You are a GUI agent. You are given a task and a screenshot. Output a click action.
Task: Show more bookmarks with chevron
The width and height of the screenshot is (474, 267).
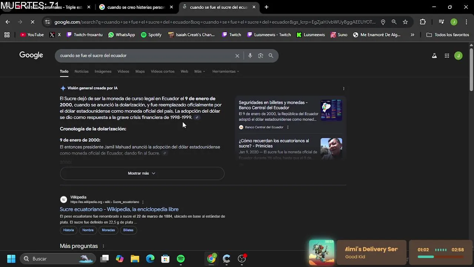coord(413,34)
